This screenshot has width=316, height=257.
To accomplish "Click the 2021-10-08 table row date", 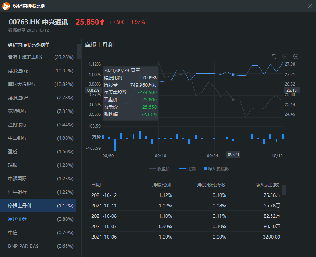I will 104,216.
